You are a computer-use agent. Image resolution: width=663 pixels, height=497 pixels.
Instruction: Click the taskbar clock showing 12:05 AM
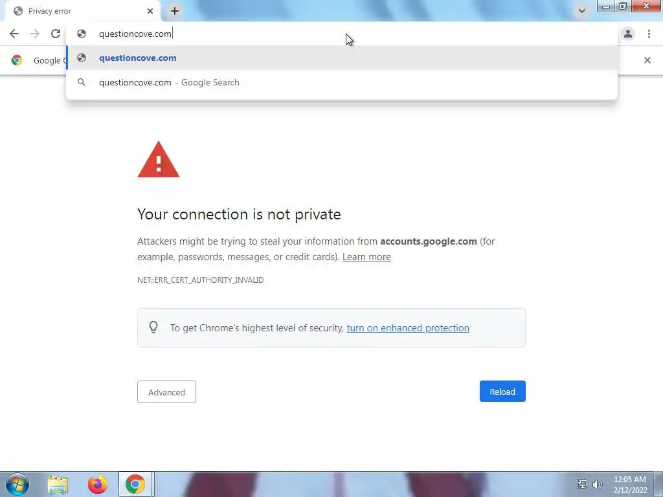point(630,484)
